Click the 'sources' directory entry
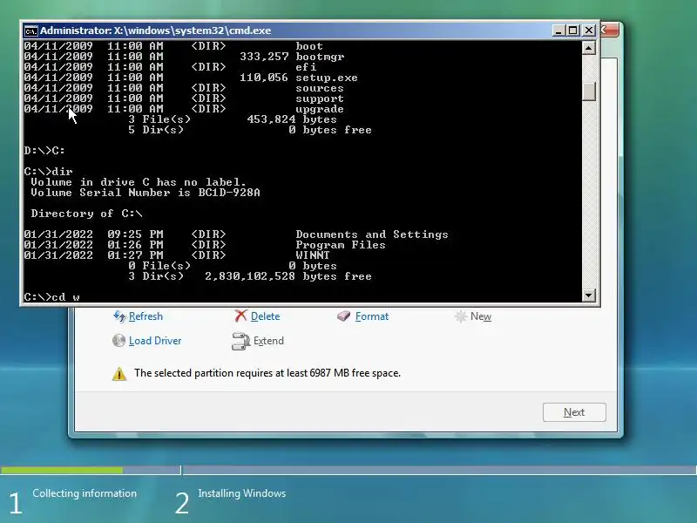This screenshot has height=523, width=697. pyautogui.click(x=320, y=88)
